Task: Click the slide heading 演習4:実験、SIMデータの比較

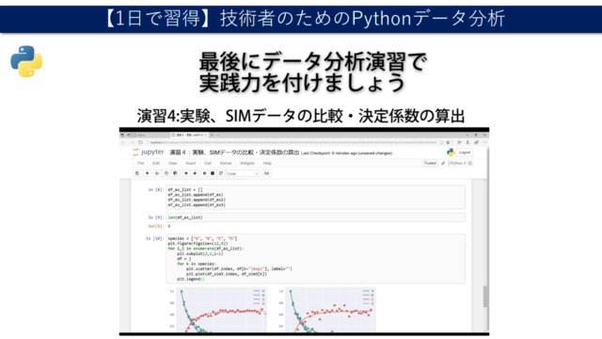Action: pyautogui.click(x=301, y=116)
